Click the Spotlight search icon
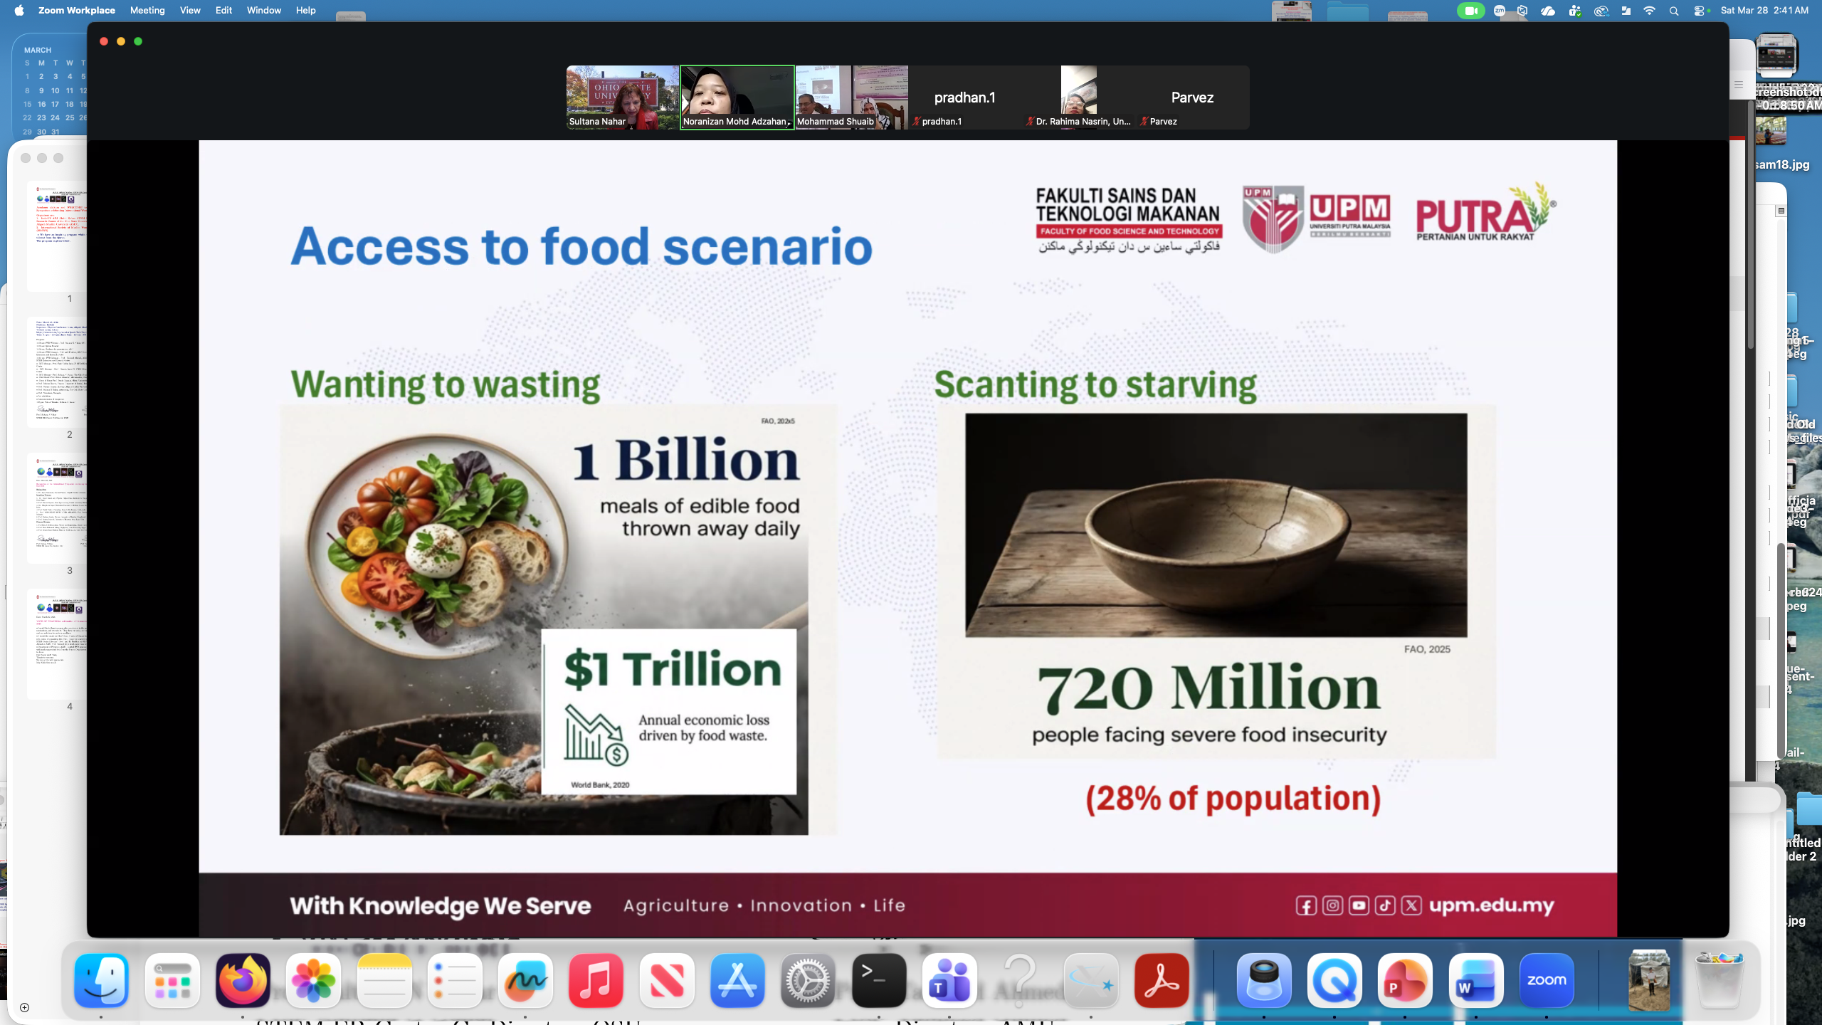This screenshot has width=1822, height=1025. pos(1674,11)
